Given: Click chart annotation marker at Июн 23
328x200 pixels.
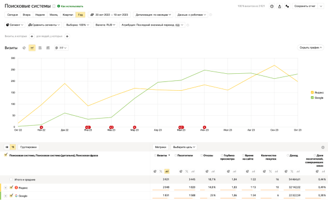Looking at the screenshot, I should pos(204,127).
